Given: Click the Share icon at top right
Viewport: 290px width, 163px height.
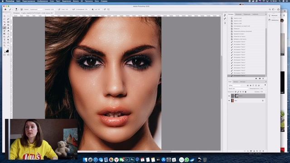Looking at the screenshot, I should pyautogui.click(x=278, y=10).
